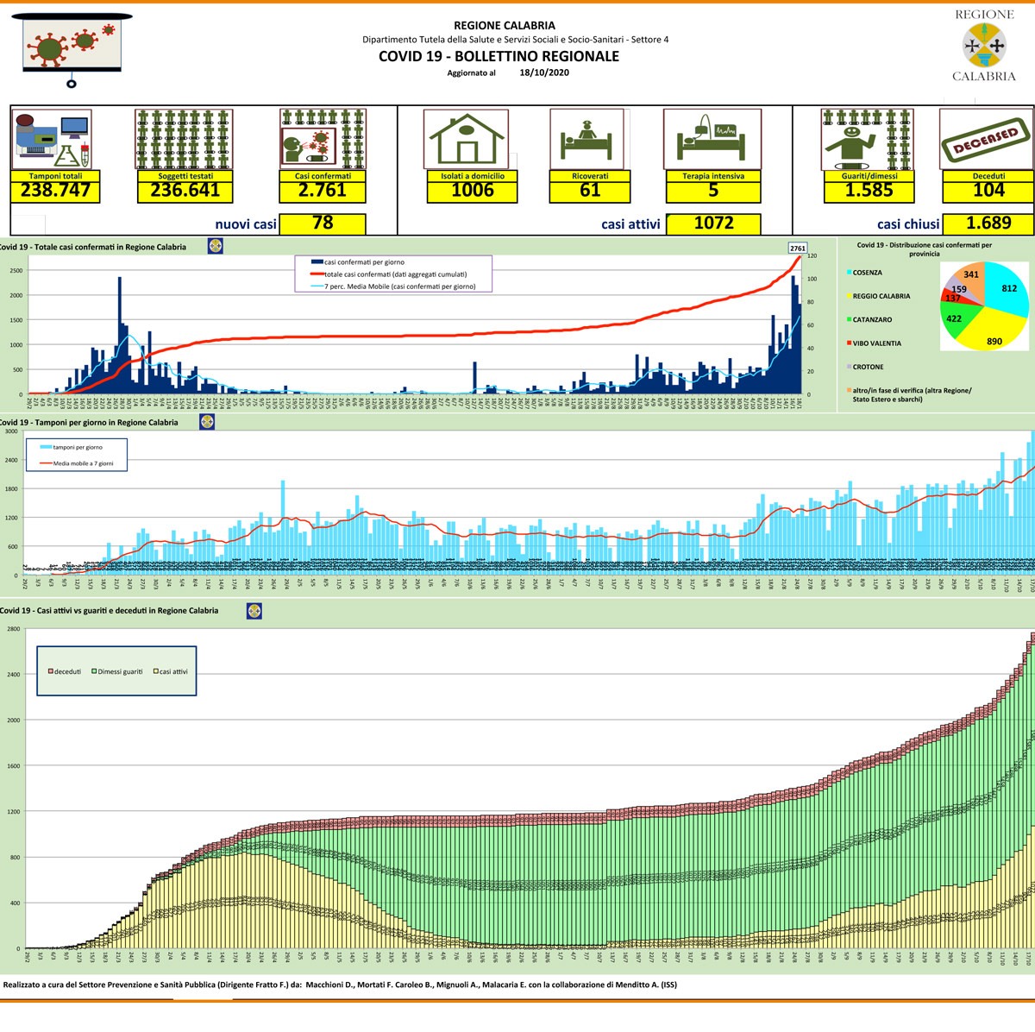Click the emblem beside Tamponi per giorno title
1035x1032 pixels.
click(207, 422)
